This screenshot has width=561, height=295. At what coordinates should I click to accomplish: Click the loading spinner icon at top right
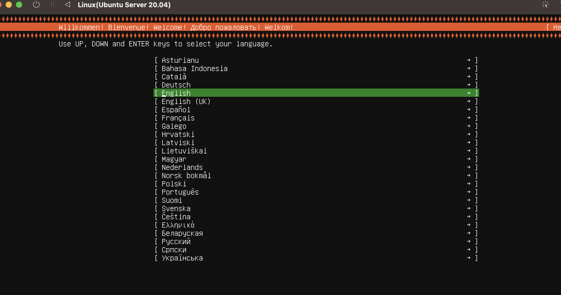(545, 5)
